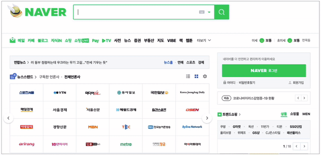
Task: Open VIBE service link
Action: (172, 40)
